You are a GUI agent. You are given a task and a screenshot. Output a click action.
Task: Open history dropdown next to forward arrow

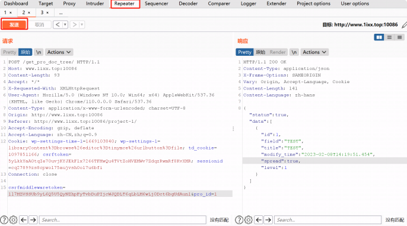tap(82, 25)
